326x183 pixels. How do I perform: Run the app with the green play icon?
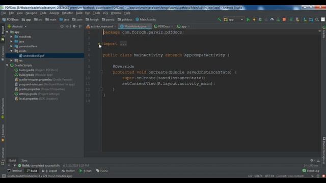click(248, 19)
